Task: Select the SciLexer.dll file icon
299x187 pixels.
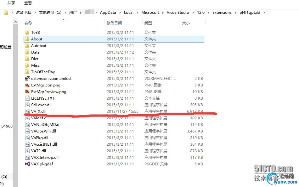Action: click(27, 105)
